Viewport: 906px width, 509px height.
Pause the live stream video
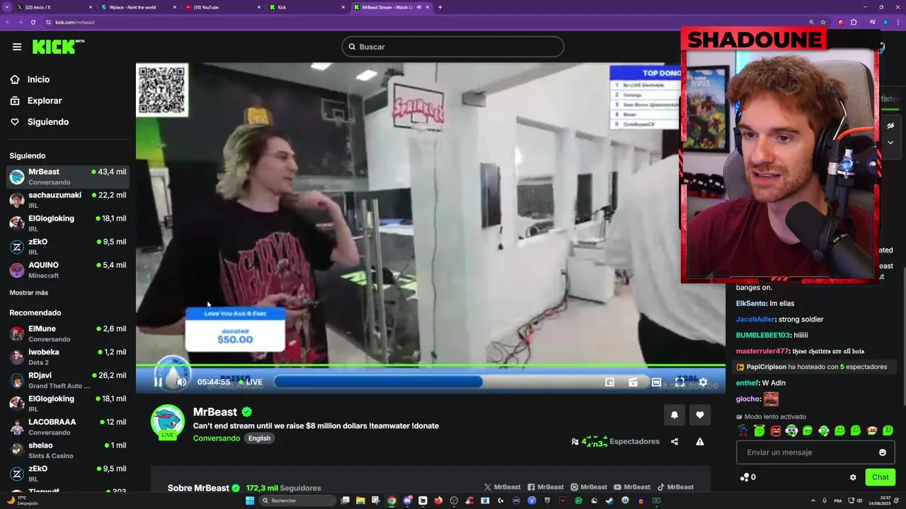(159, 382)
